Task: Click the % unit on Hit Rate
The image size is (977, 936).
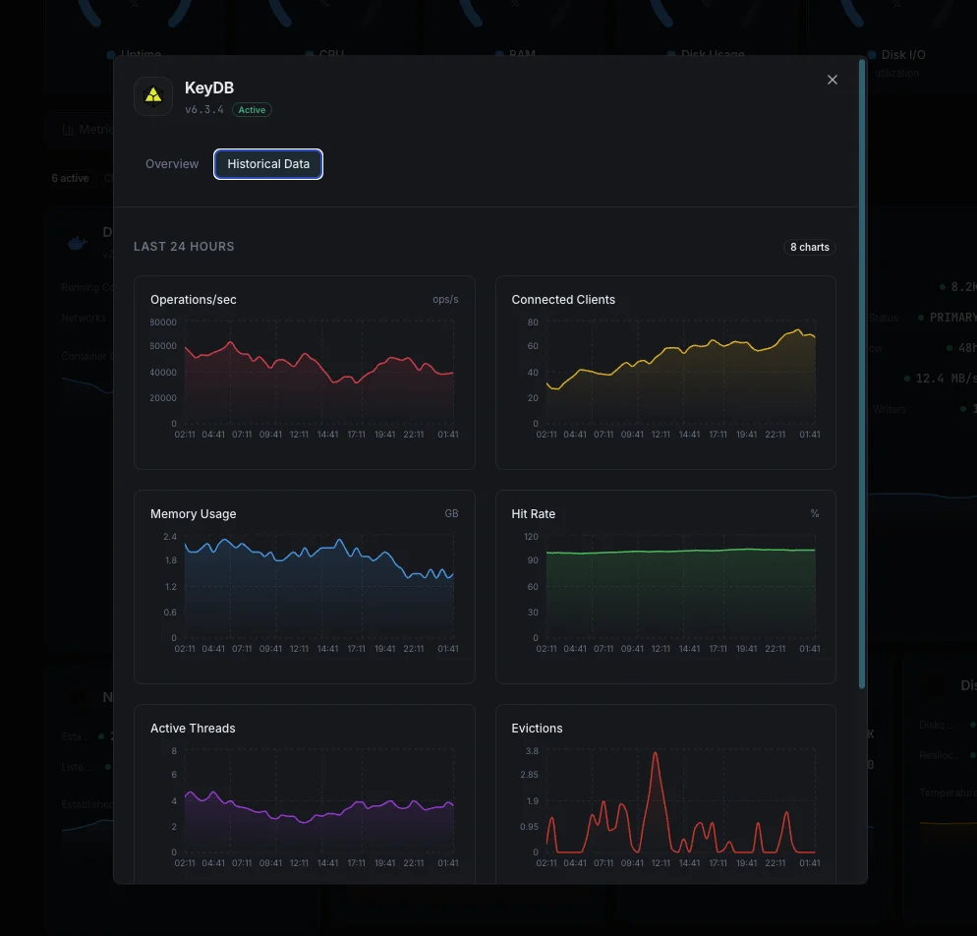Action: click(x=815, y=513)
